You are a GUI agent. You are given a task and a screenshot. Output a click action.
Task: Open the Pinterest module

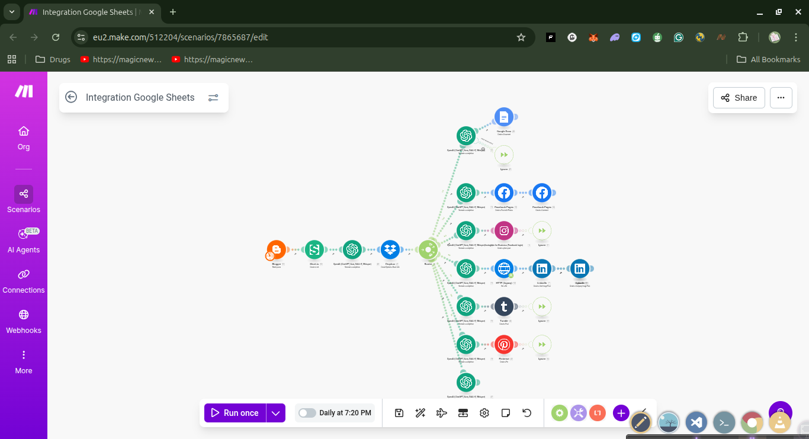[504, 344]
